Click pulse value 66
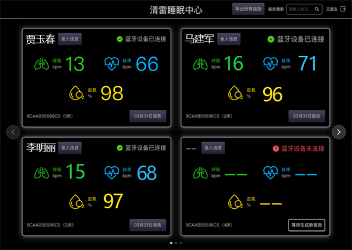Screen dimensions: 352x250 pos(147,64)
